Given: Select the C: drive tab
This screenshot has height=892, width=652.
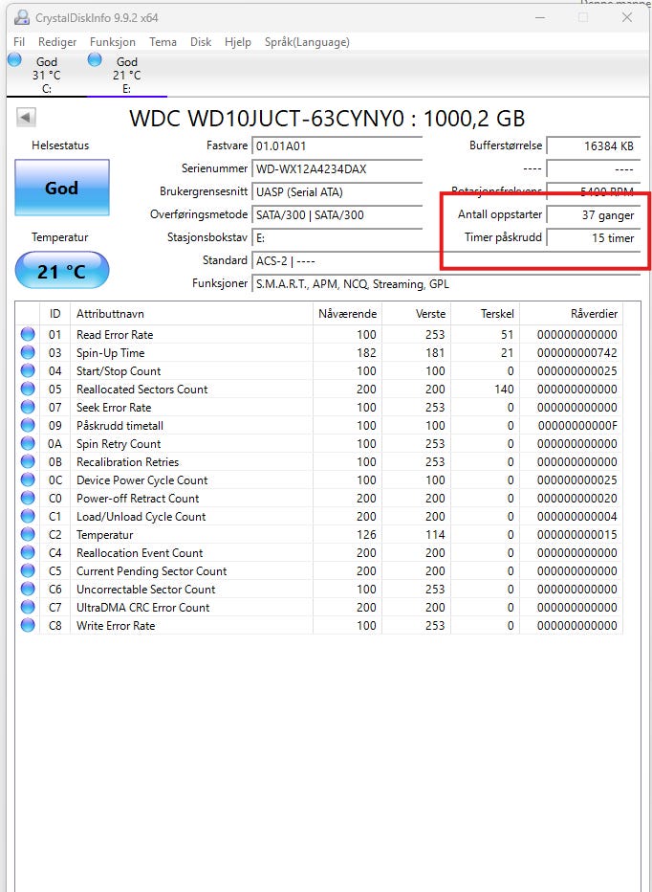Looking at the screenshot, I should [x=47, y=75].
